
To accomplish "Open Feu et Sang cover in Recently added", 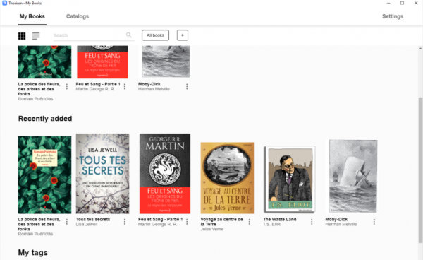I will (x=165, y=174).
